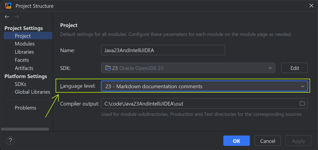The image size is (318, 150).
Task: Click the project Name text field
Action: 163,50
